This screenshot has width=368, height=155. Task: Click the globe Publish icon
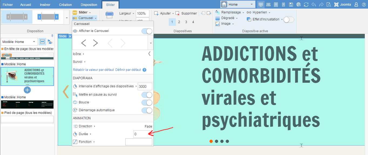tap(298, 5)
